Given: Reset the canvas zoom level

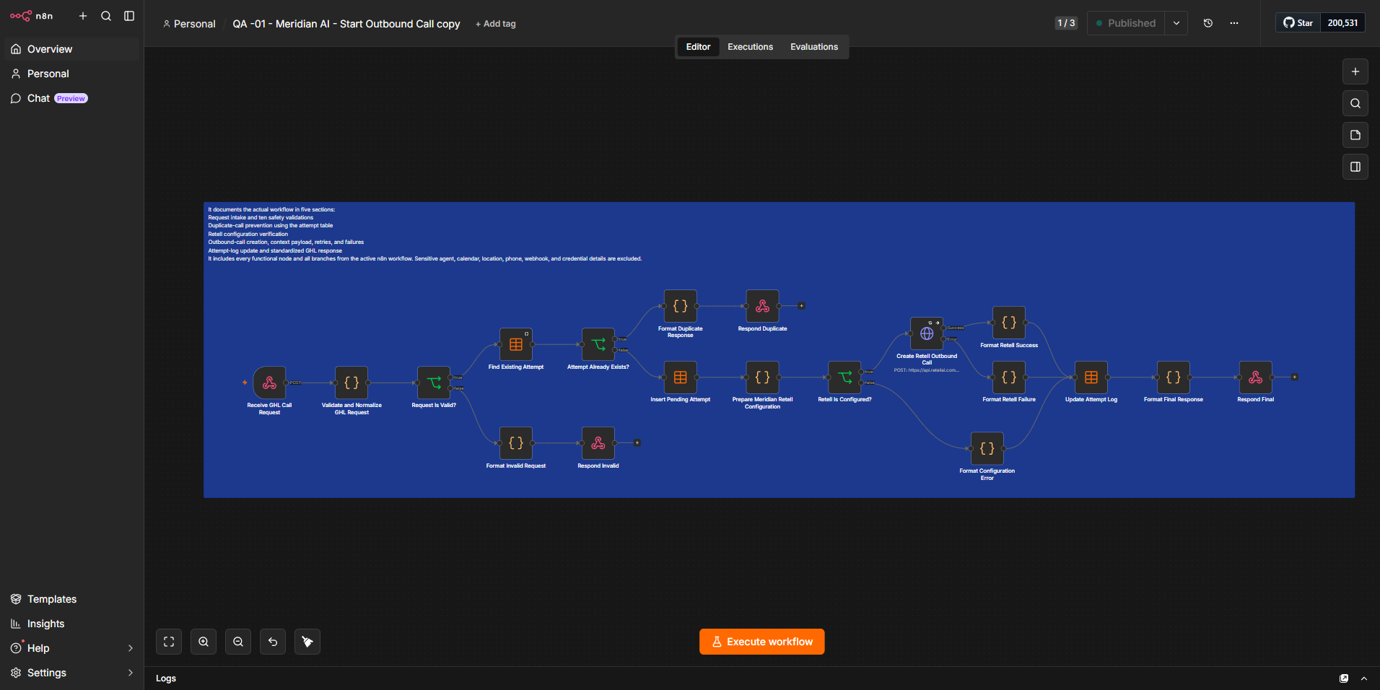Looking at the screenshot, I should pyautogui.click(x=273, y=642).
